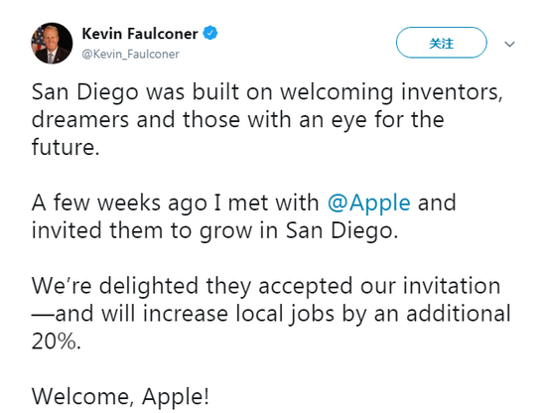
Task: Open the @Apple mention link
Action: tap(368, 203)
